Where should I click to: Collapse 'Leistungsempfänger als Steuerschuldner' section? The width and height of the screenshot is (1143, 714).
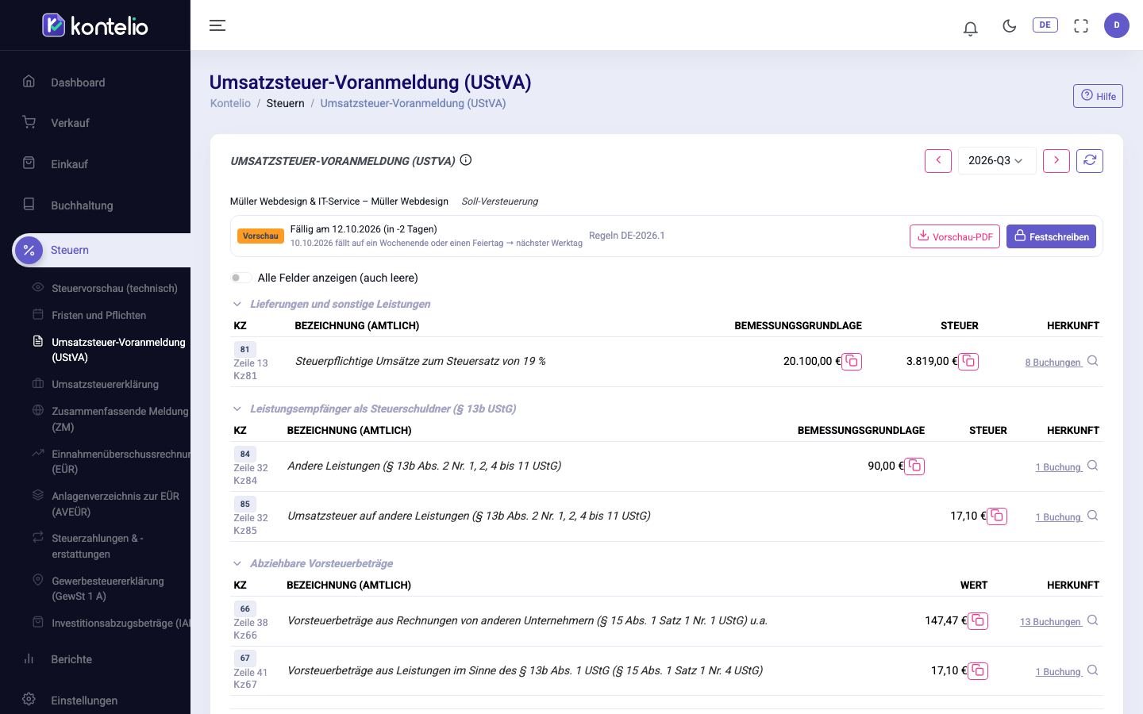click(237, 409)
